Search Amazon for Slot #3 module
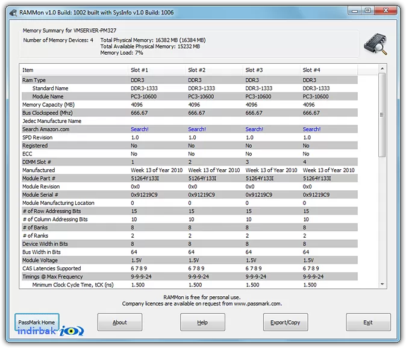This screenshot has height=348, width=406. [x=254, y=129]
